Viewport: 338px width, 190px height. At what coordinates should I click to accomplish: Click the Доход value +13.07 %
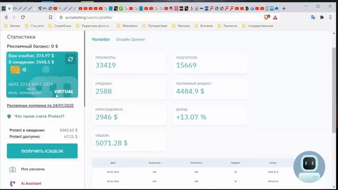(x=191, y=117)
